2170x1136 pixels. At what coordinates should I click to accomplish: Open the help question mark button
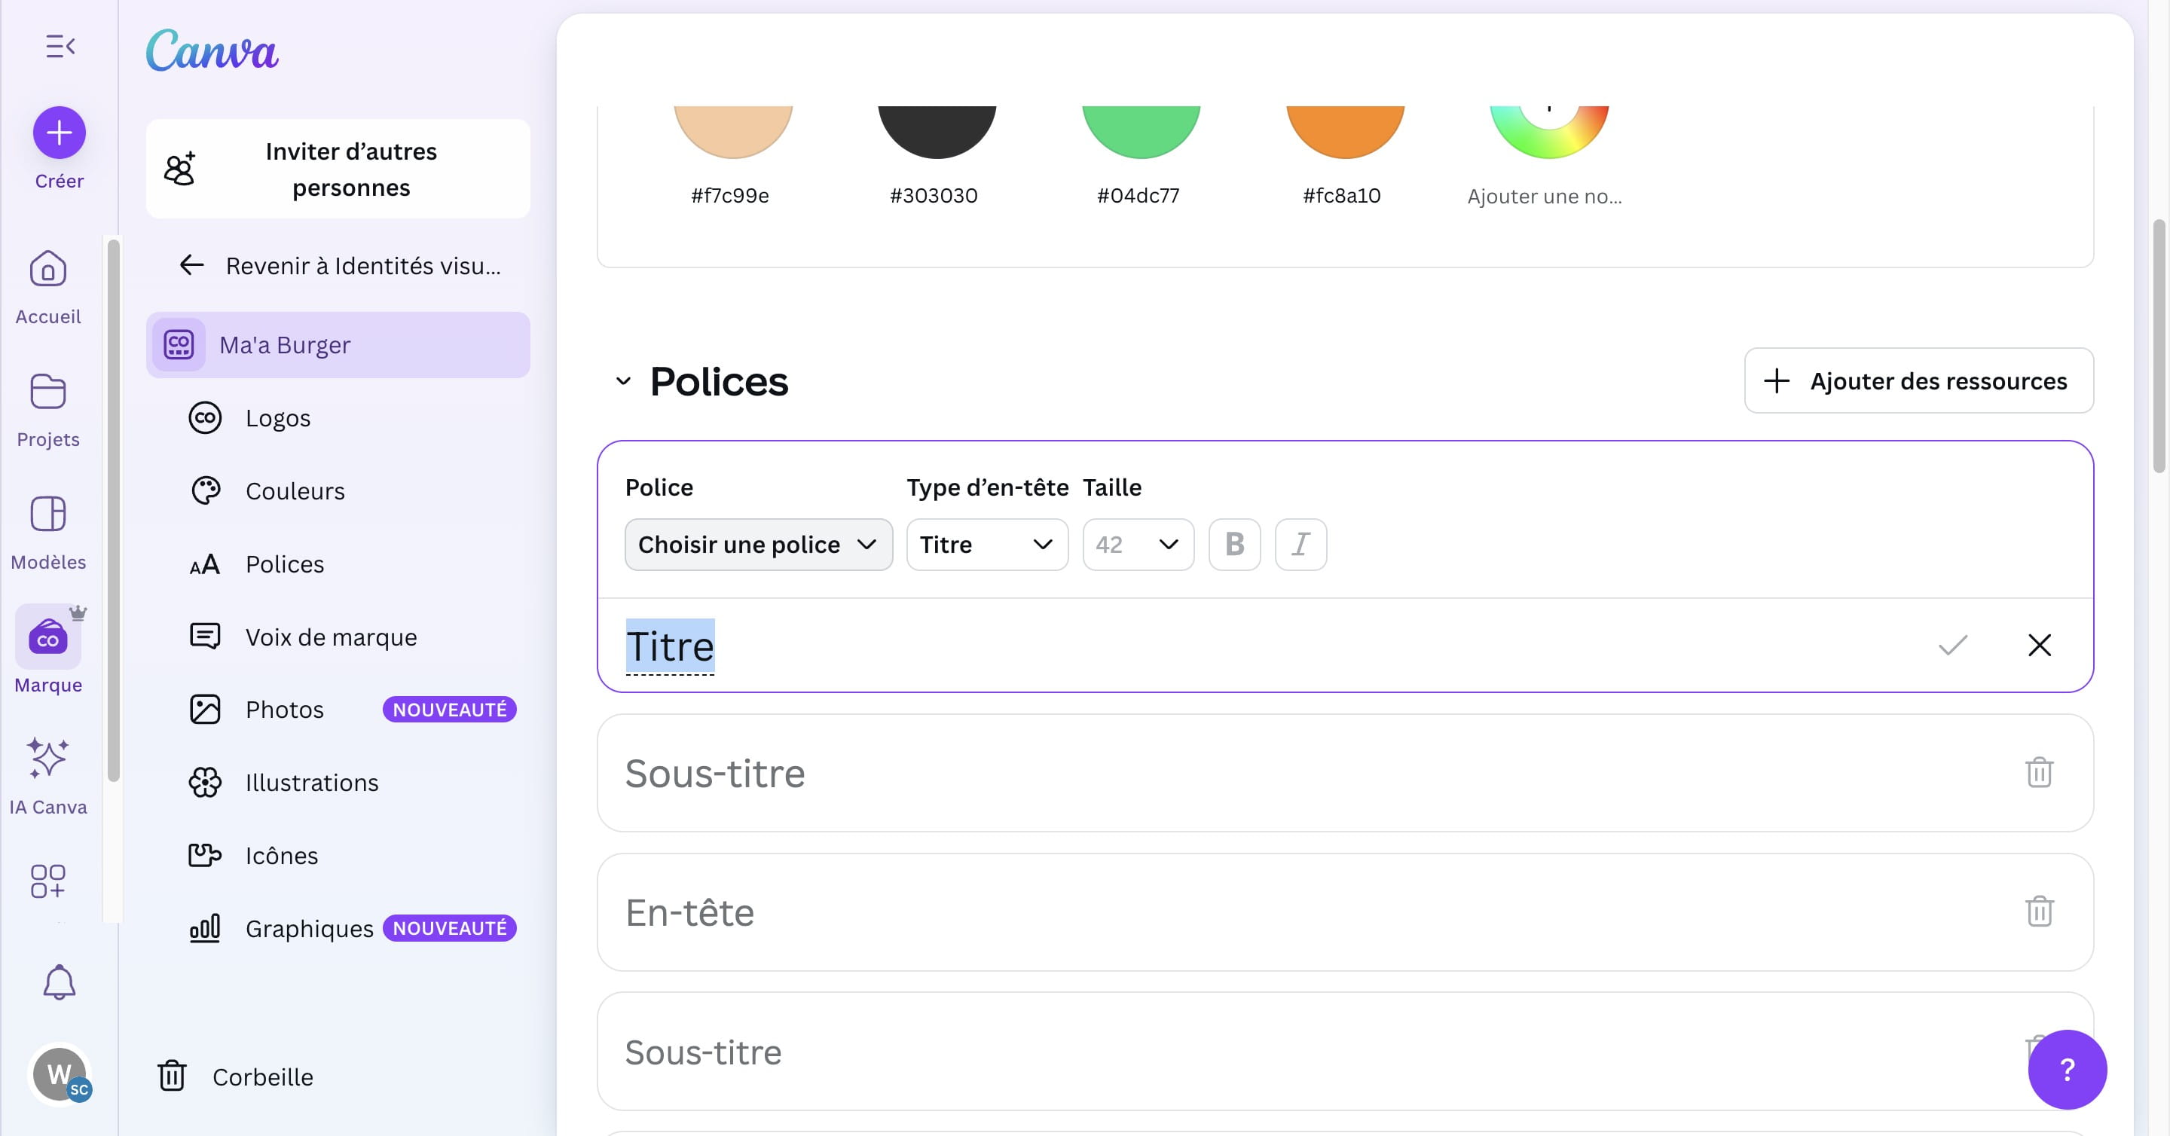click(x=2066, y=1070)
